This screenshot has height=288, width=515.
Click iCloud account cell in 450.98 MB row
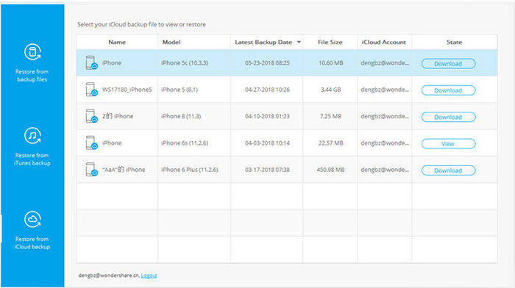[385, 170]
